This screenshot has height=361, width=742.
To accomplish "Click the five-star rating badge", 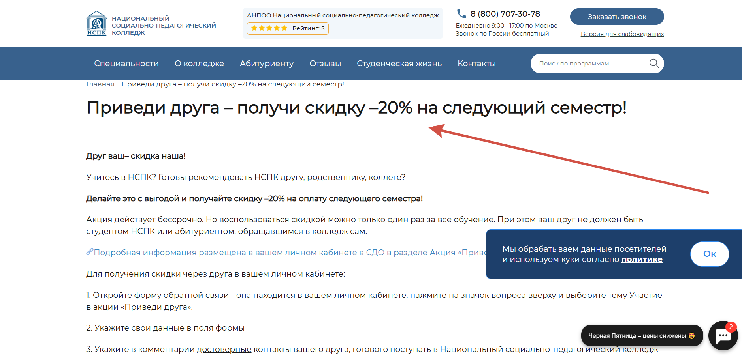I will 288,28.
